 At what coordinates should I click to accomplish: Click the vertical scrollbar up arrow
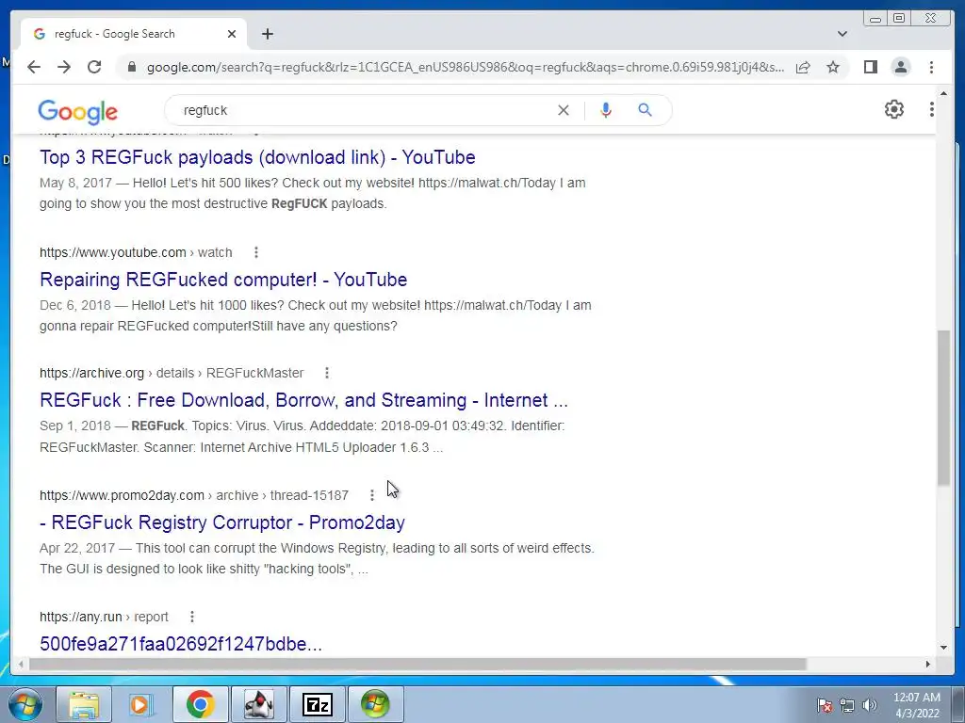(x=943, y=93)
